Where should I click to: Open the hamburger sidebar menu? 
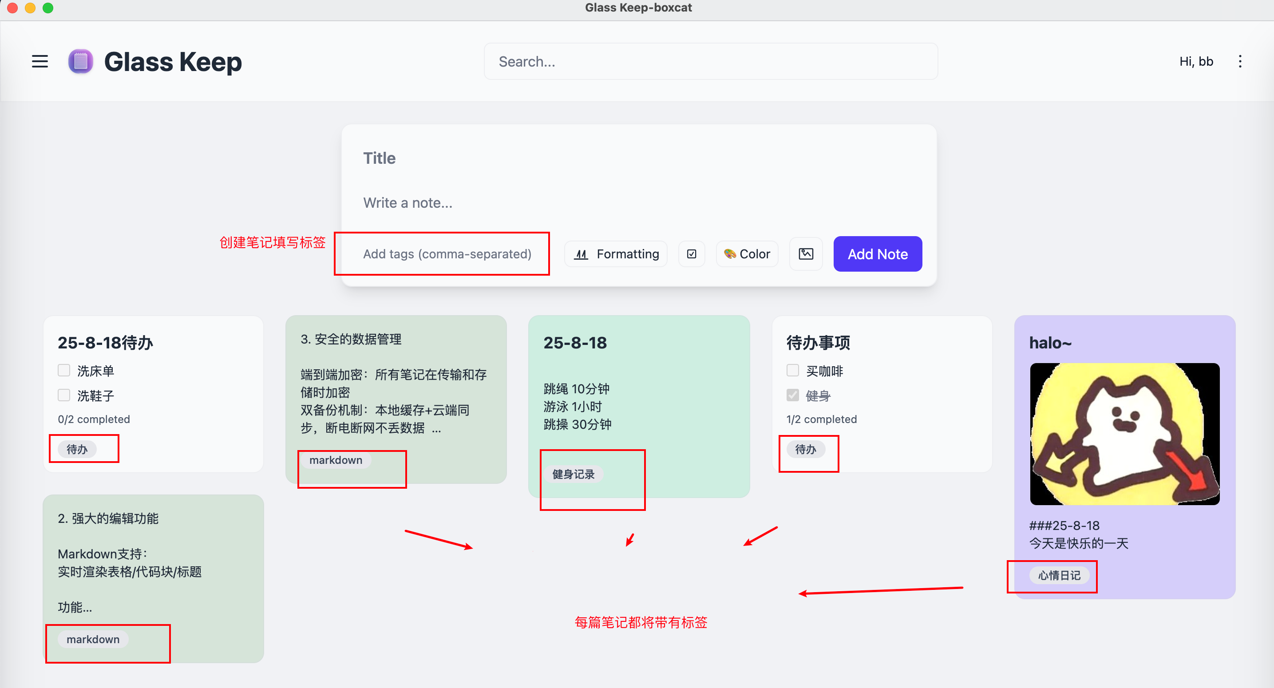[40, 61]
